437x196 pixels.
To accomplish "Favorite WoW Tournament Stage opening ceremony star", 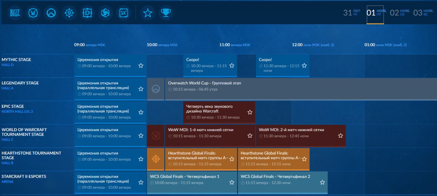I will point(141,136).
